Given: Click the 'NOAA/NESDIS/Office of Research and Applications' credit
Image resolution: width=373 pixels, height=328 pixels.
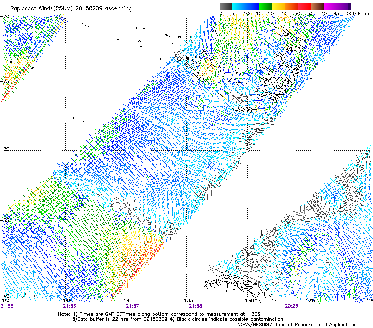Looking at the screenshot, I should point(297,325).
